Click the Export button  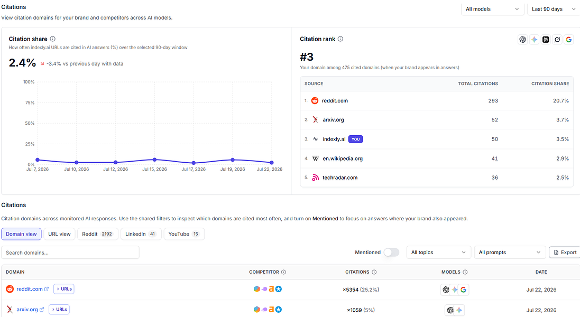(565, 253)
